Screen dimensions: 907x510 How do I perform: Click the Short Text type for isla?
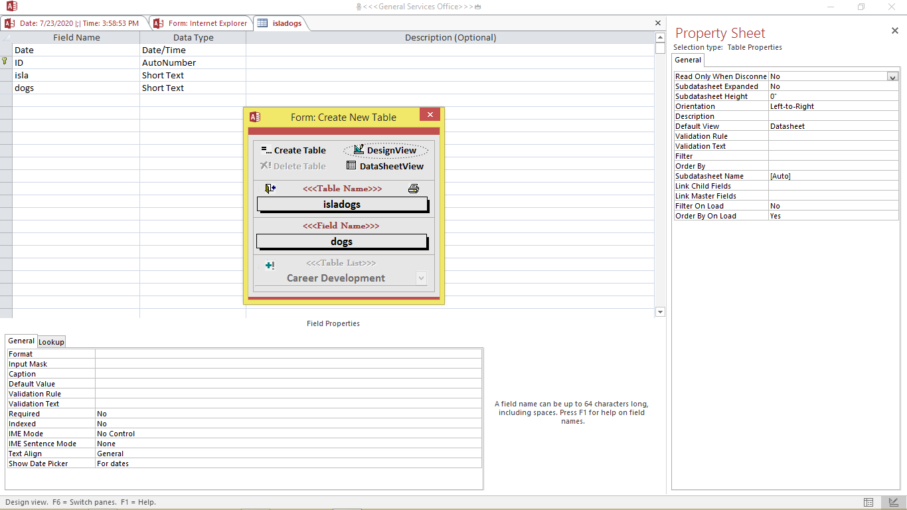193,75
